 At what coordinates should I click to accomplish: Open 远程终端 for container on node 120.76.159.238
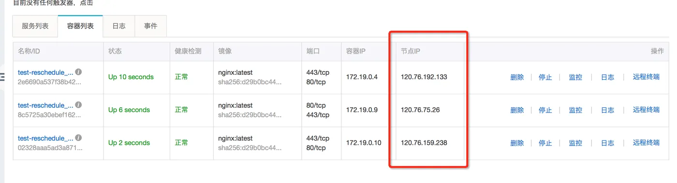pyautogui.click(x=646, y=143)
